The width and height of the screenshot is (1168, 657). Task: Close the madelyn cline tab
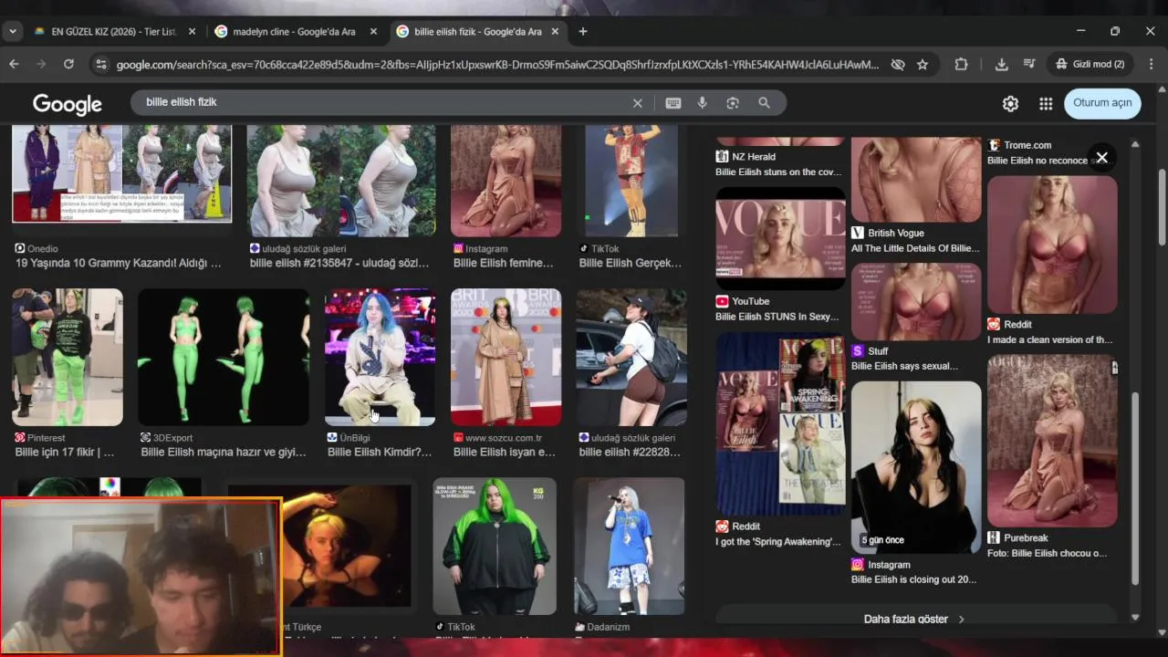(x=373, y=31)
